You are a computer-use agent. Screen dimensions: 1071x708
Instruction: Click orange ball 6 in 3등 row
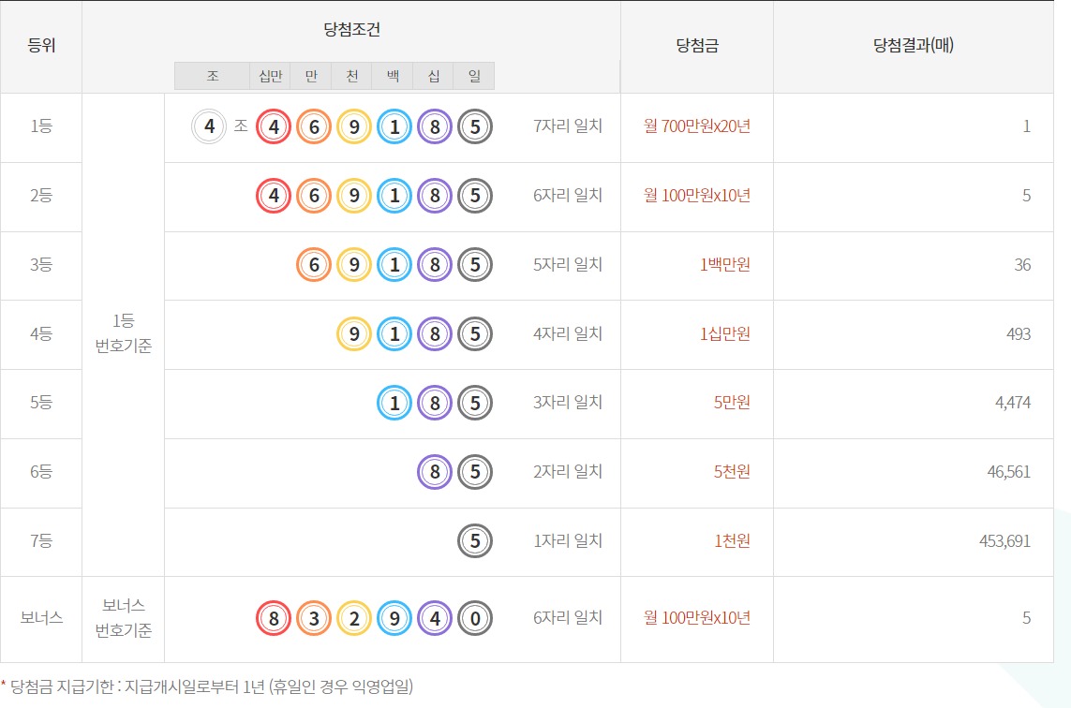[x=314, y=265]
